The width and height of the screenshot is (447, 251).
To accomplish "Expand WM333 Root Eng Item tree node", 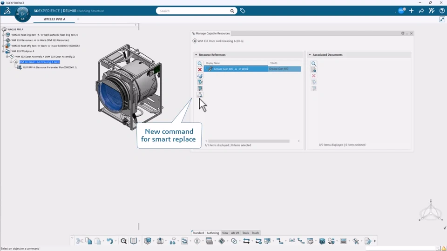I will pyautogui.click(x=3, y=35).
